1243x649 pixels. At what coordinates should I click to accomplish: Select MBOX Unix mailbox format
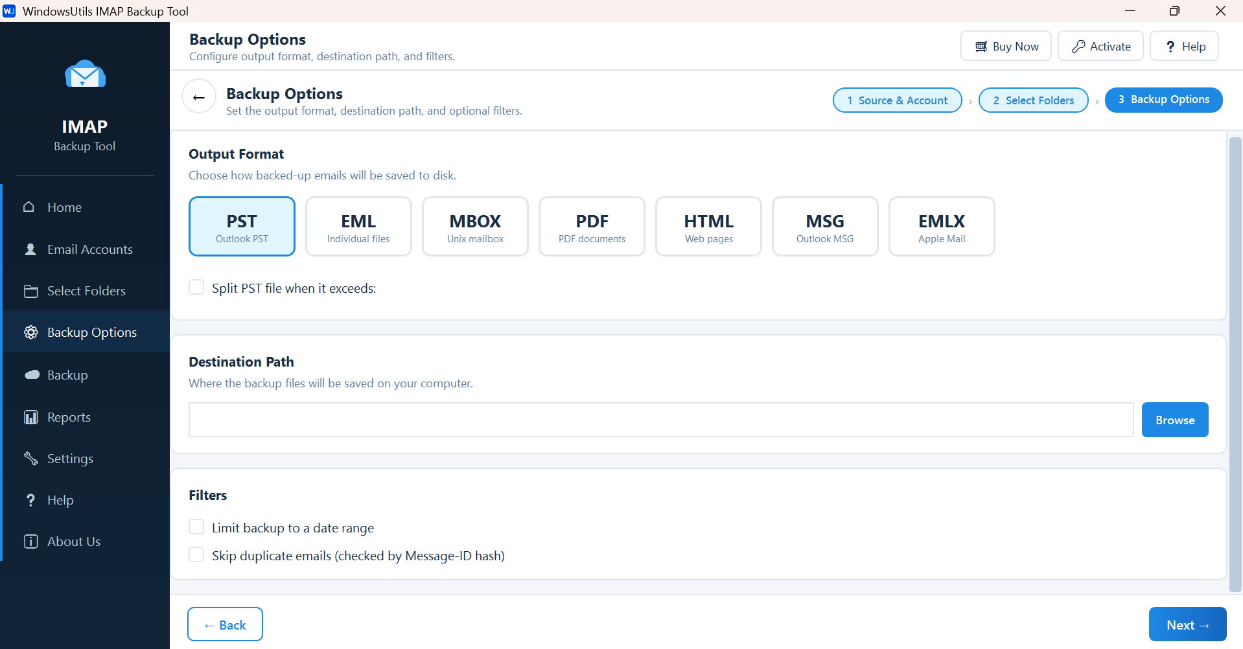coord(475,227)
